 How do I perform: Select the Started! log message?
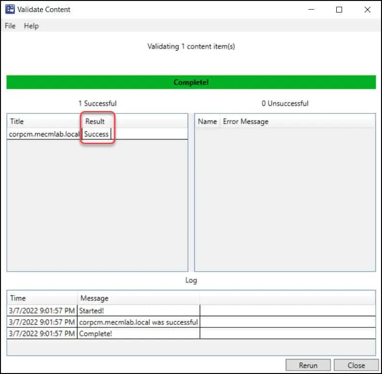[x=139, y=311]
